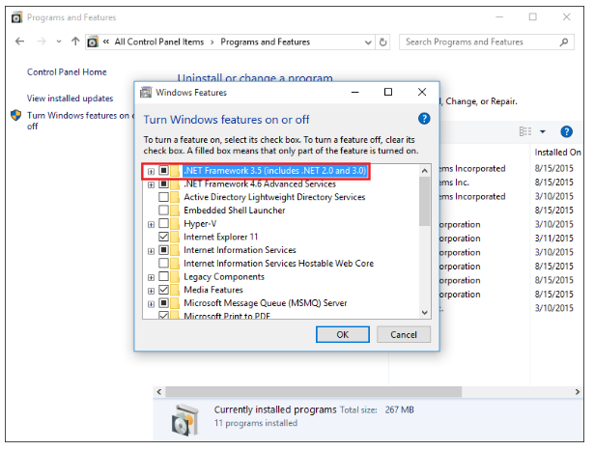This screenshot has width=594, height=451.
Task: Click the change view icon in Programs toolbar
Action: (525, 131)
